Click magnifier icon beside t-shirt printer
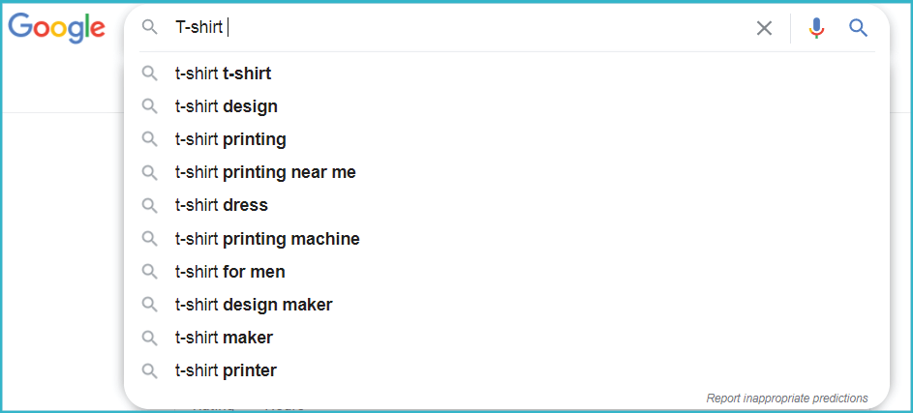 pos(150,370)
